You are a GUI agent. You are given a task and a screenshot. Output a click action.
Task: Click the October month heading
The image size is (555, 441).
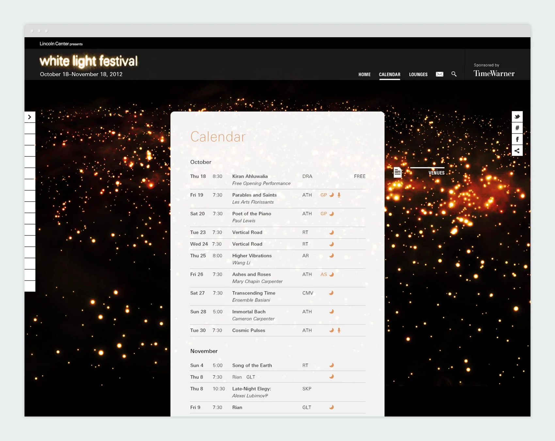click(201, 162)
